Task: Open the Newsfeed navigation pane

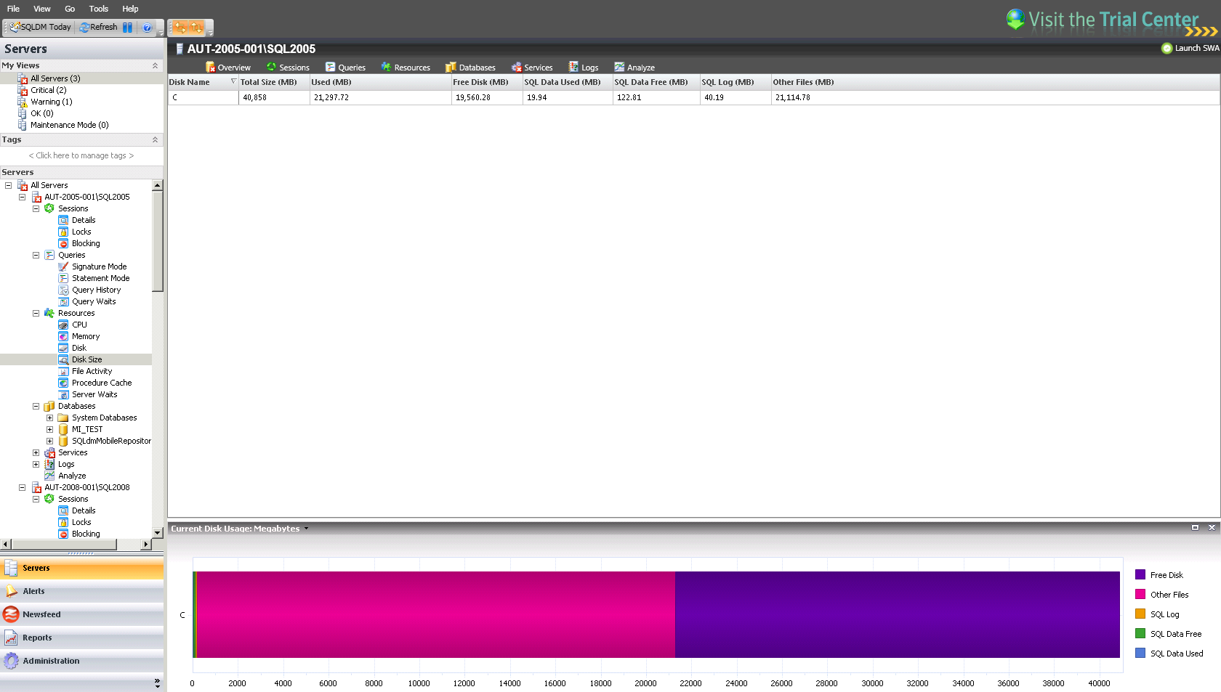Action: [81, 614]
